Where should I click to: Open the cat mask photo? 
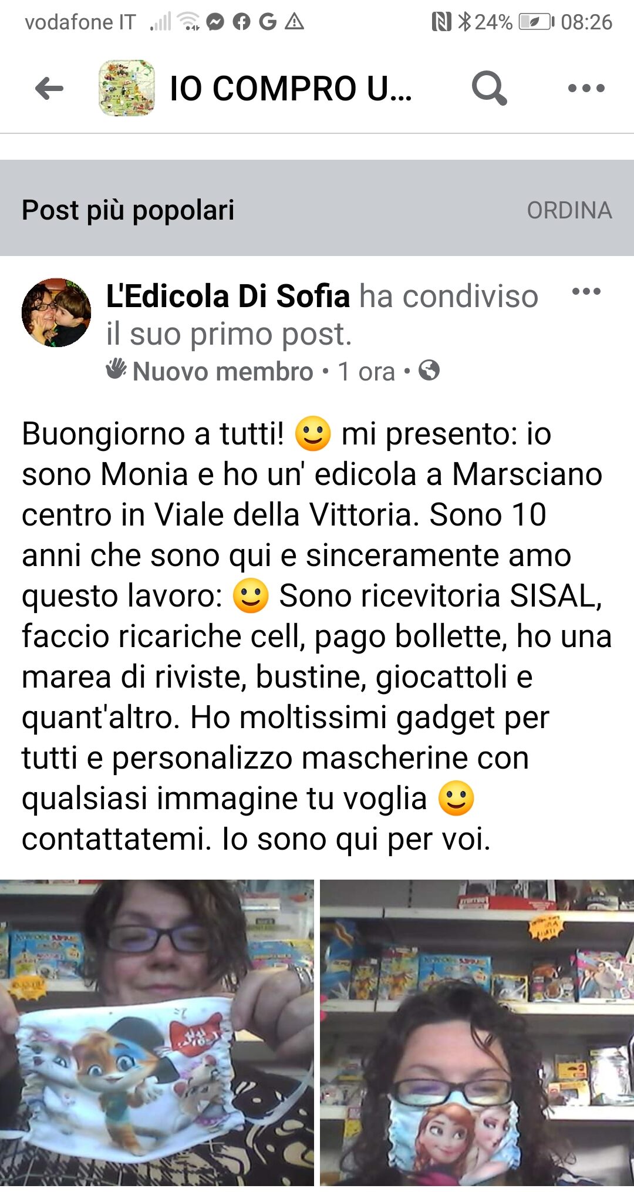pyautogui.click(x=157, y=1035)
